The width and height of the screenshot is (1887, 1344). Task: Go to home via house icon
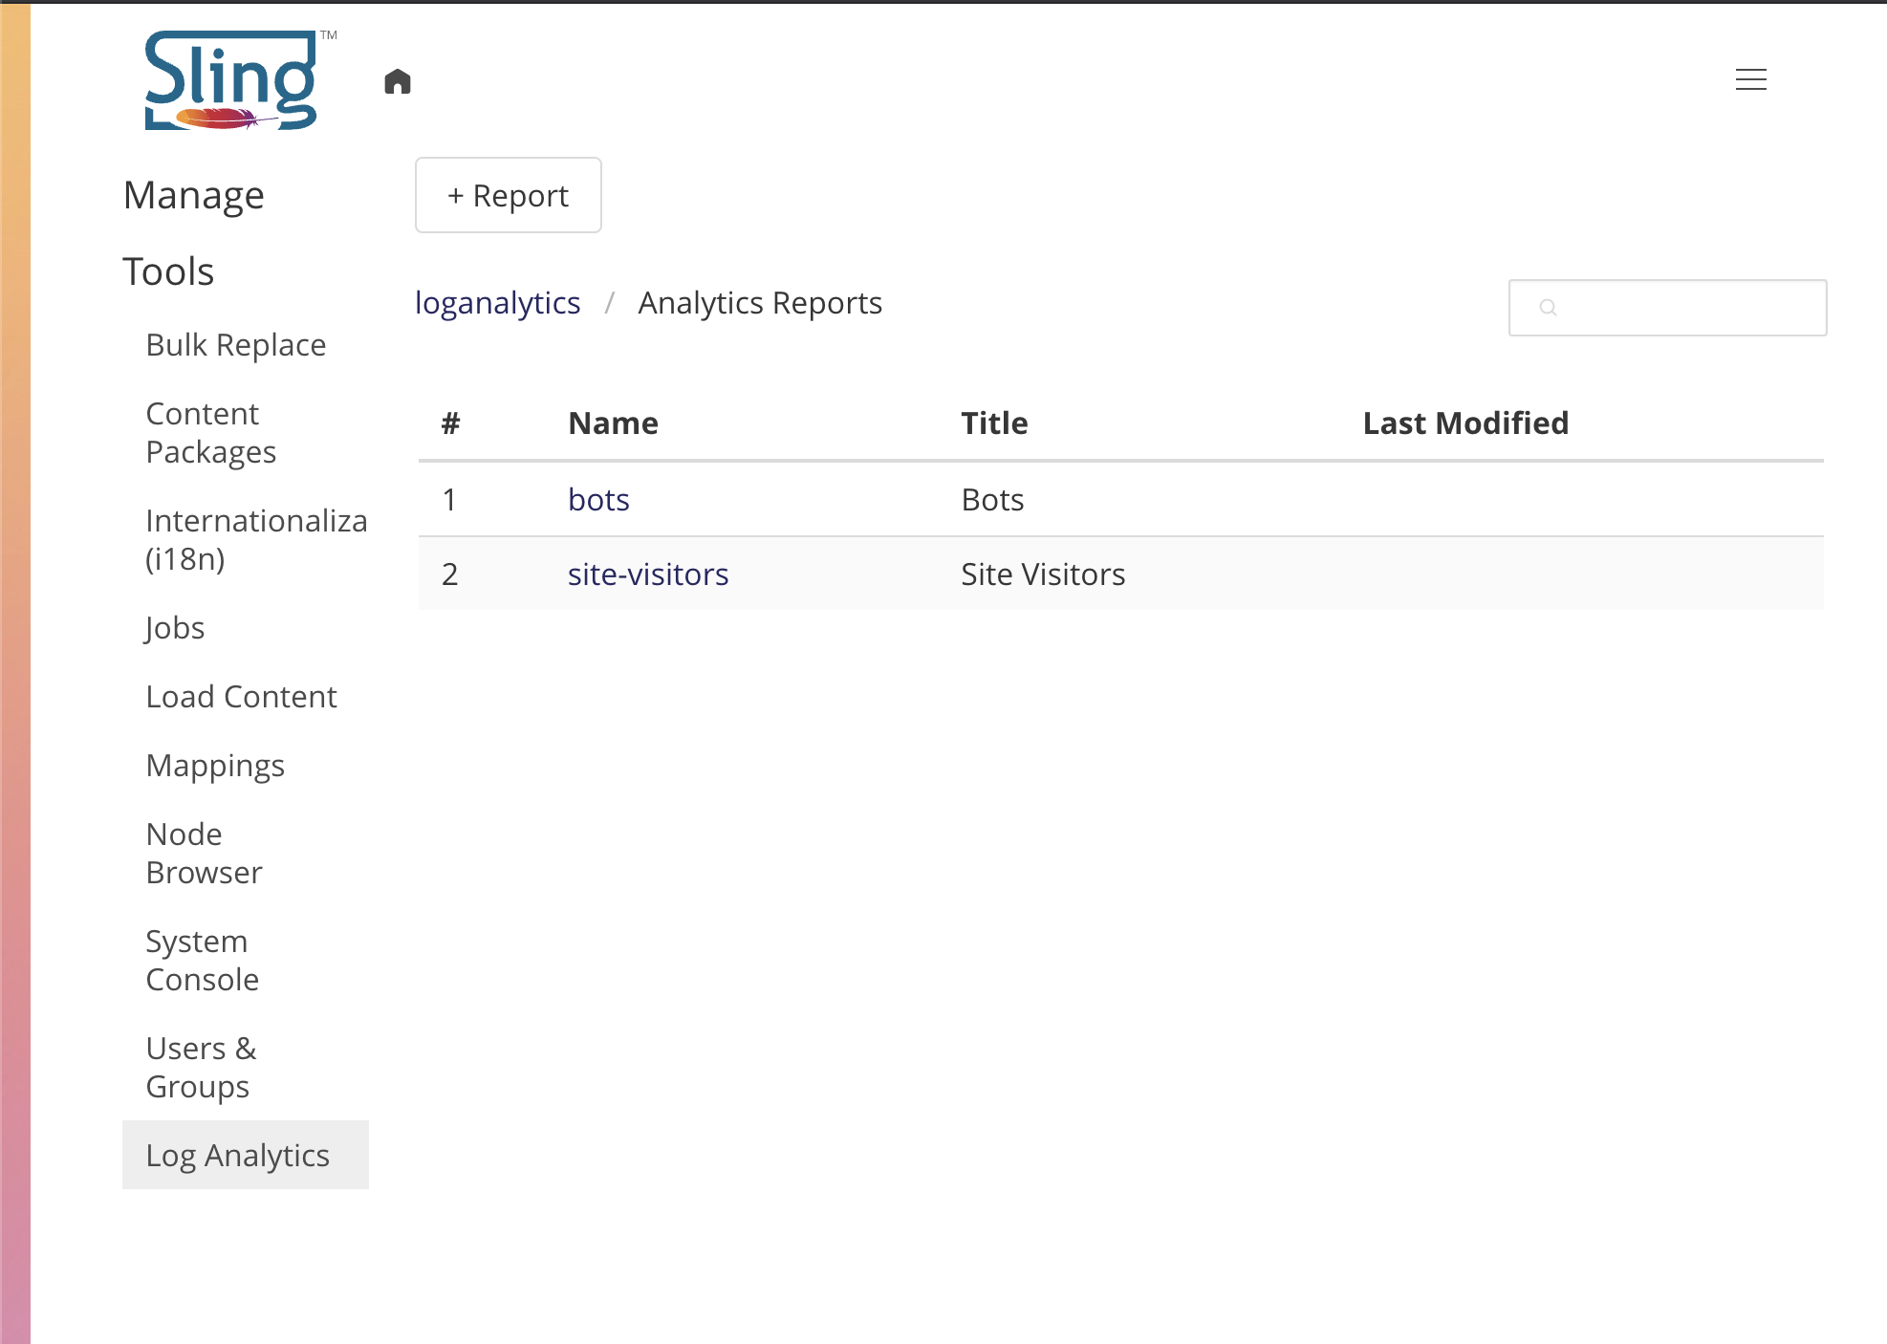point(398,81)
